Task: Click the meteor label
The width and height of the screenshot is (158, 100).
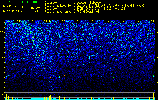Action: (36, 8)
